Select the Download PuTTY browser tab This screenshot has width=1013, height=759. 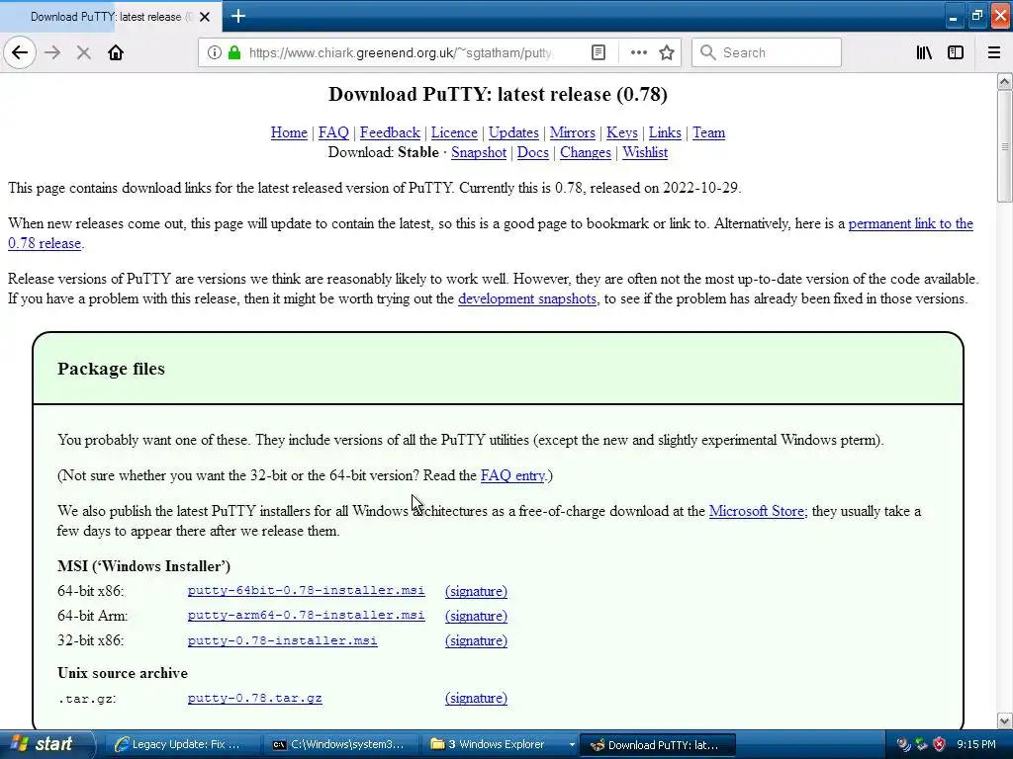[111, 17]
